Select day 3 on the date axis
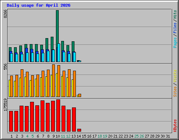 pos(22,136)
